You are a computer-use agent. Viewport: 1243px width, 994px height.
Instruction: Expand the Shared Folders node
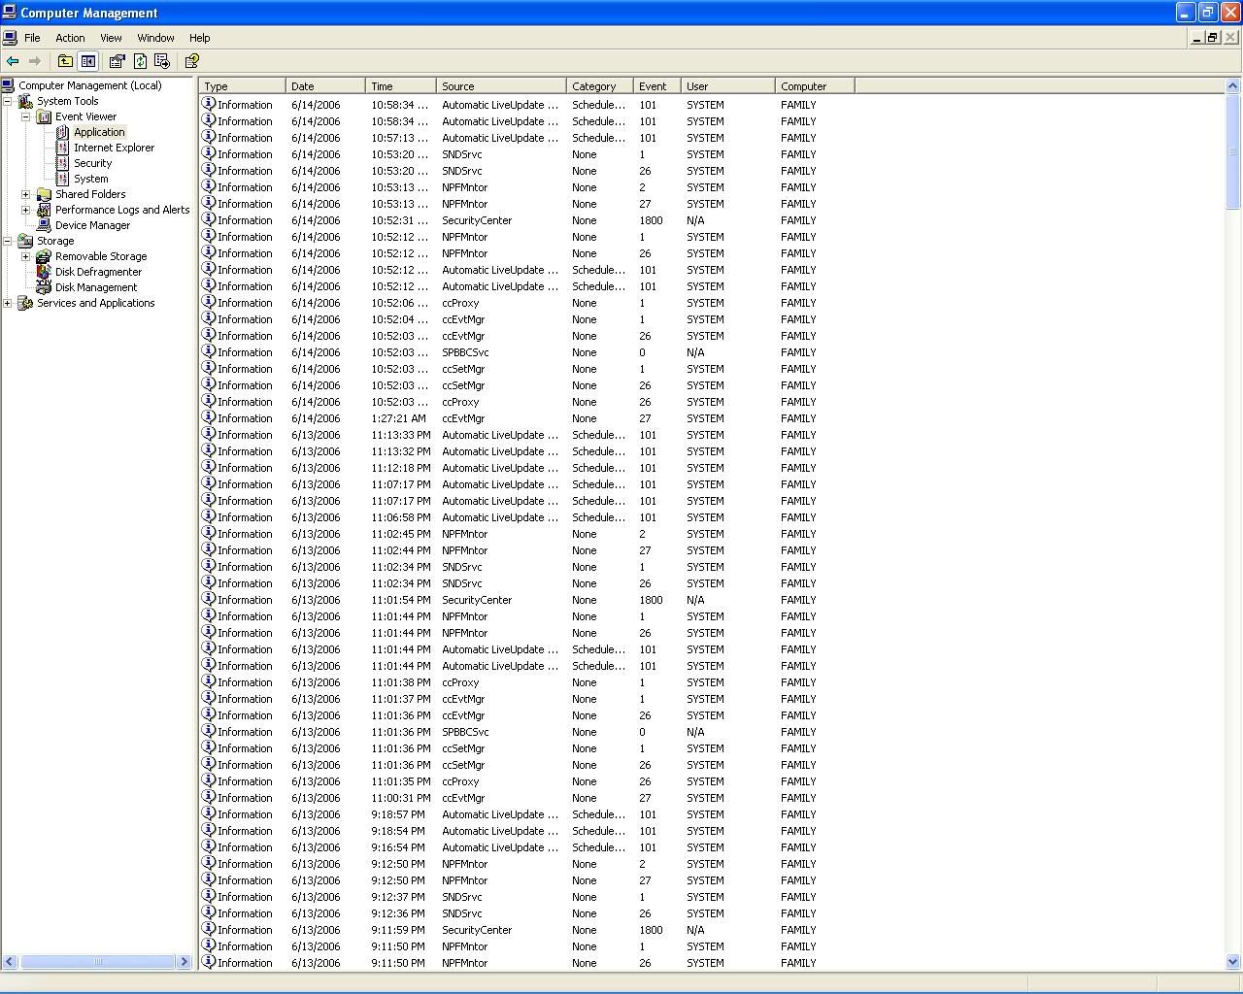point(26,194)
